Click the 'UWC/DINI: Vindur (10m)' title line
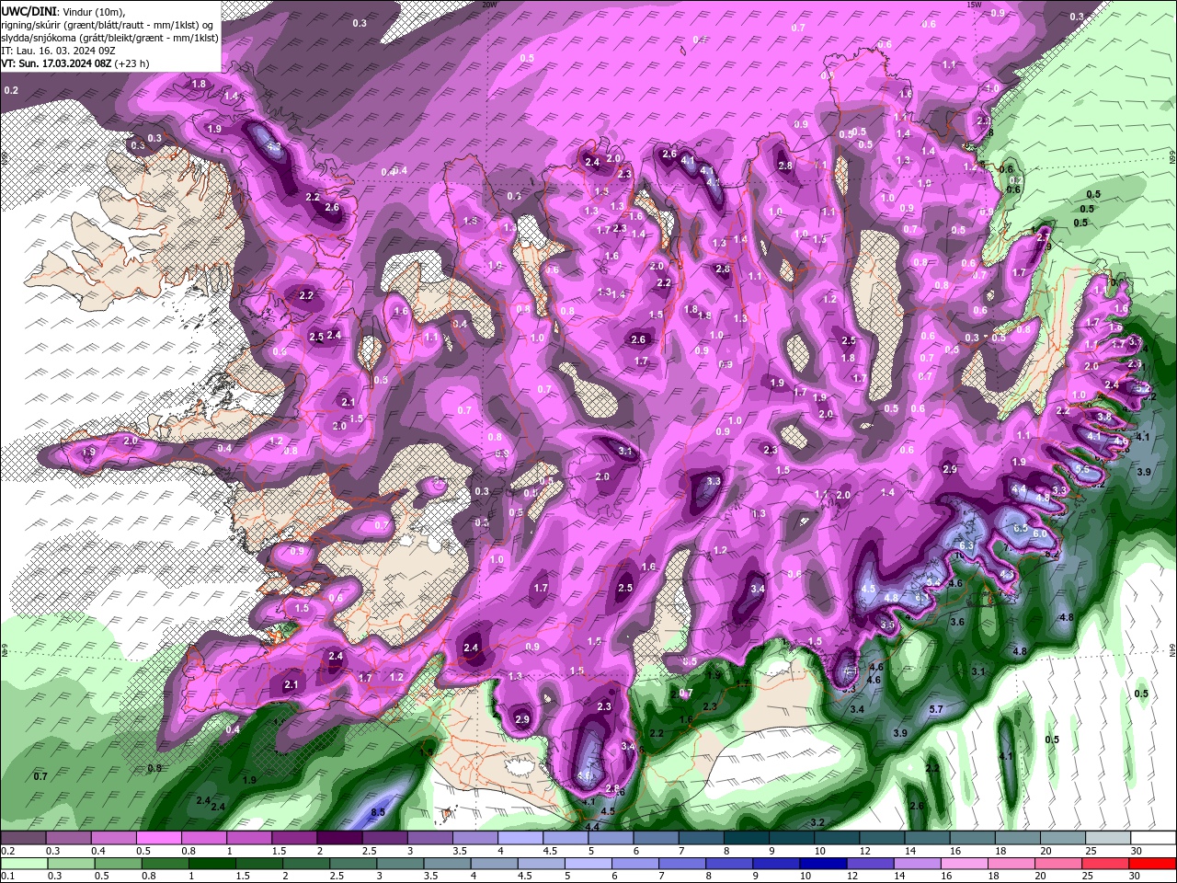This screenshot has height=883, width=1177. coord(63,11)
